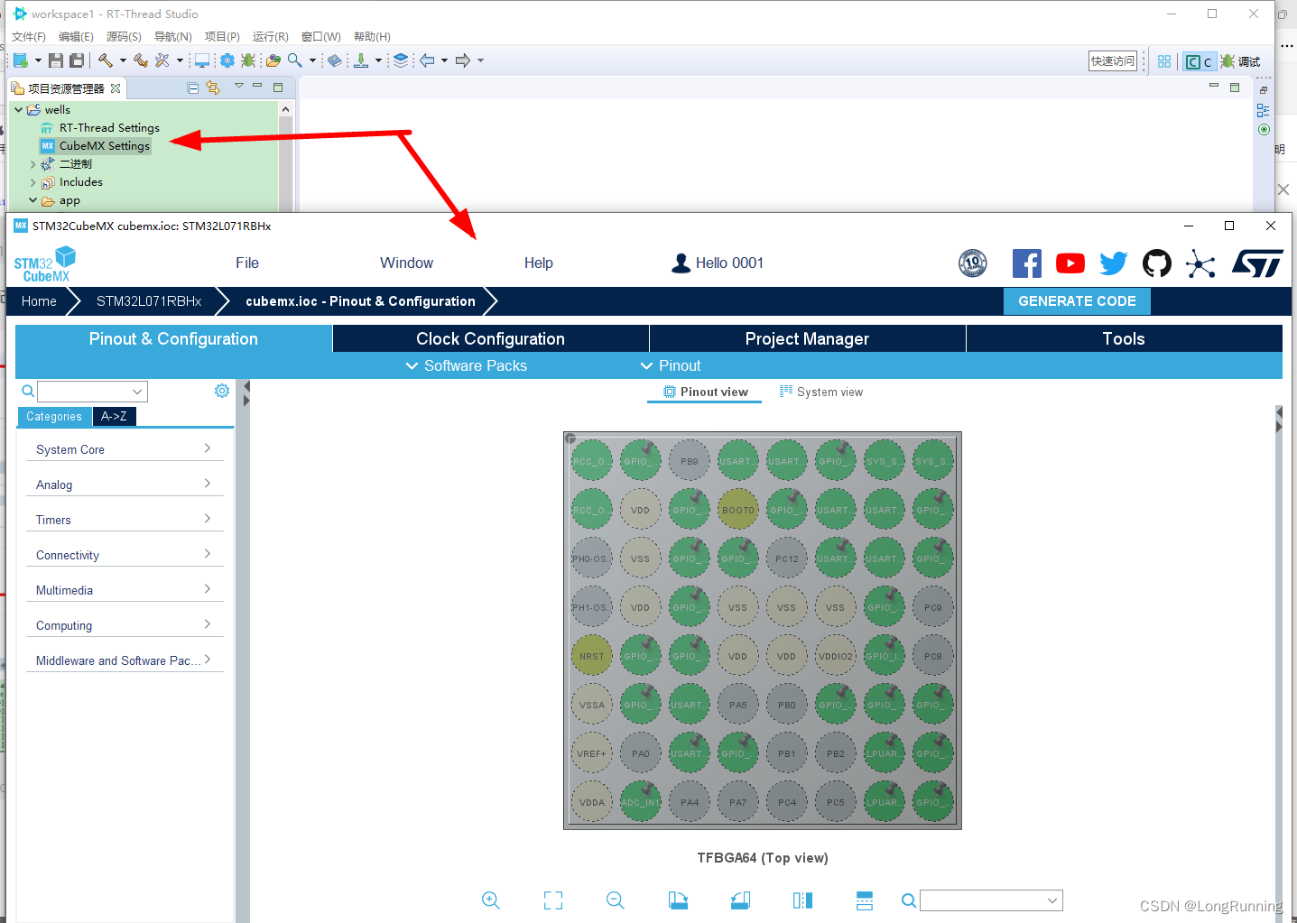Image resolution: width=1297 pixels, height=923 pixels.
Task: Click the save icon in the RT-Thread Studio toolbar
Action: click(x=56, y=60)
